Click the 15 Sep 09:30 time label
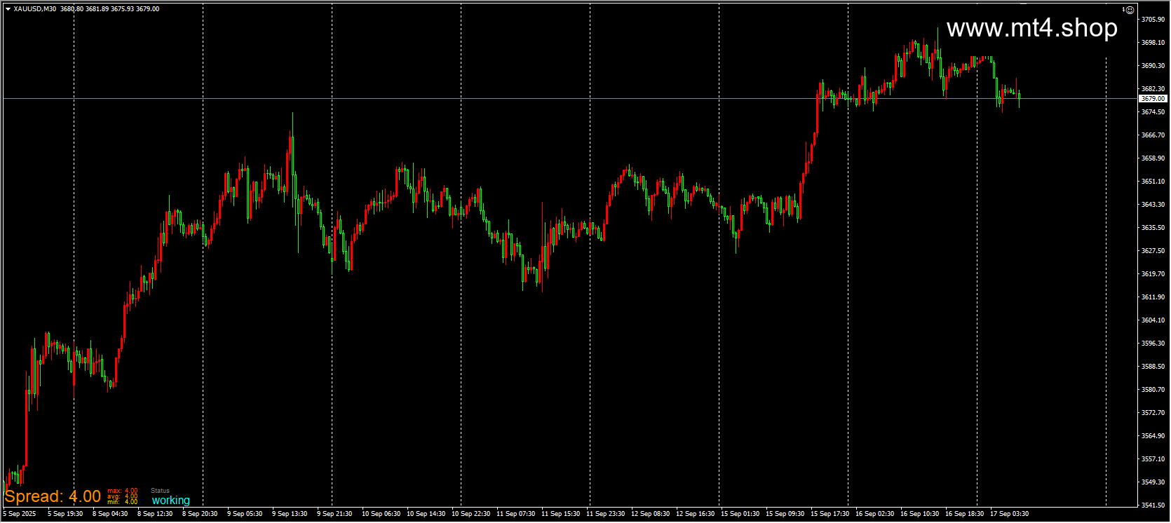The height and width of the screenshot is (523, 1171). [x=785, y=514]
